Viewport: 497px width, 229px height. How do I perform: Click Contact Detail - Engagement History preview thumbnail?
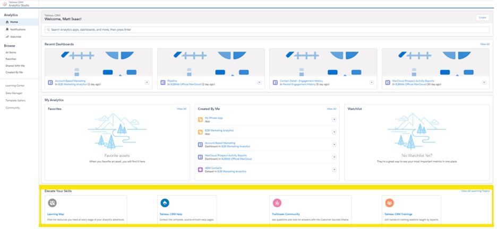(323, 63)
